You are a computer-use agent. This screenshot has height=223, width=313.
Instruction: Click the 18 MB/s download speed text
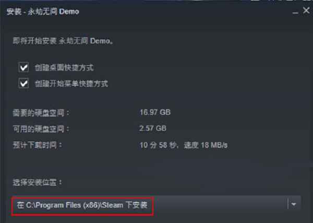tap(214, 145)
